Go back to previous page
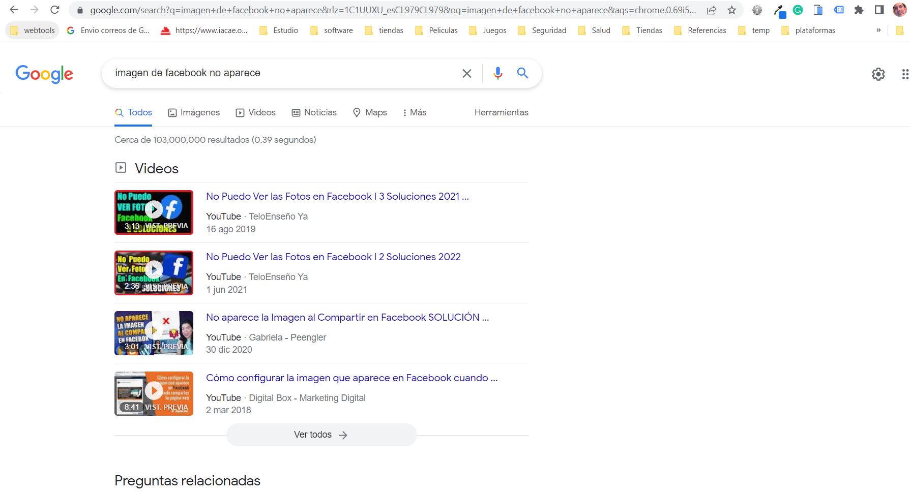This screenshot has height=493, width=910. pos(14,10)
